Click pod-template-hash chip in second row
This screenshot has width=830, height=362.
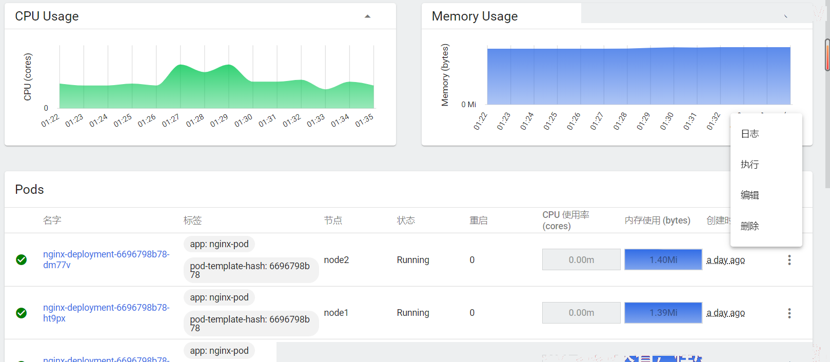click(250, 323)
